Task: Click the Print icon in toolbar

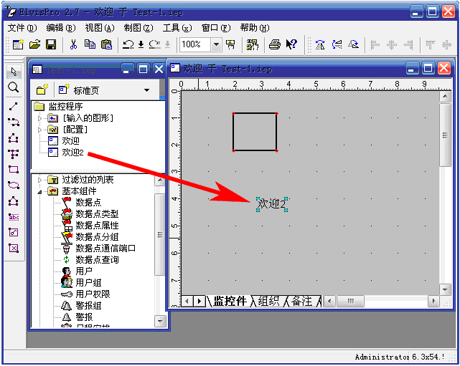Action: pos(274,44)
